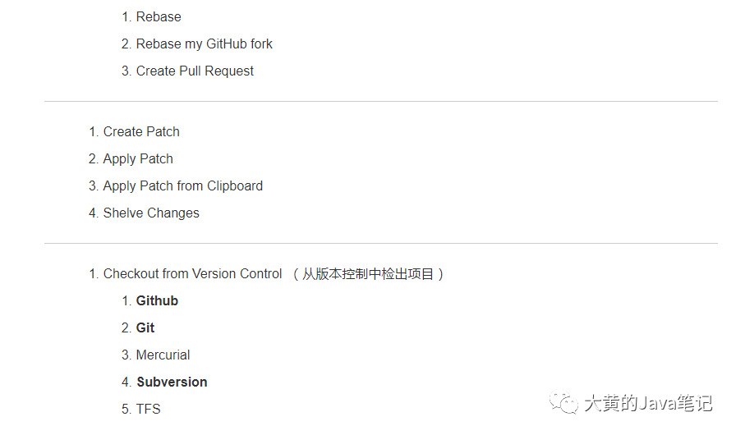
Task: Select 'Rebase my GitHub fork' text
Action: [204, 43]
